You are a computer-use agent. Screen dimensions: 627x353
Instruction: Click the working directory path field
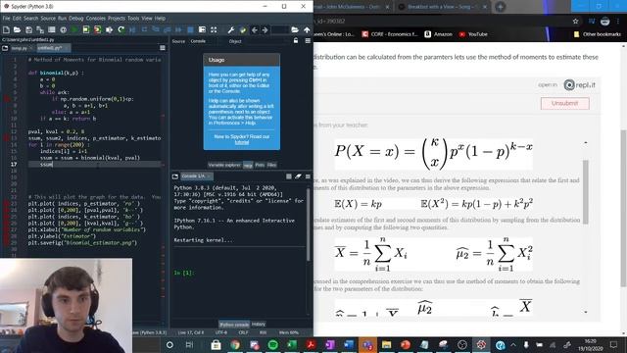(279, 29)
